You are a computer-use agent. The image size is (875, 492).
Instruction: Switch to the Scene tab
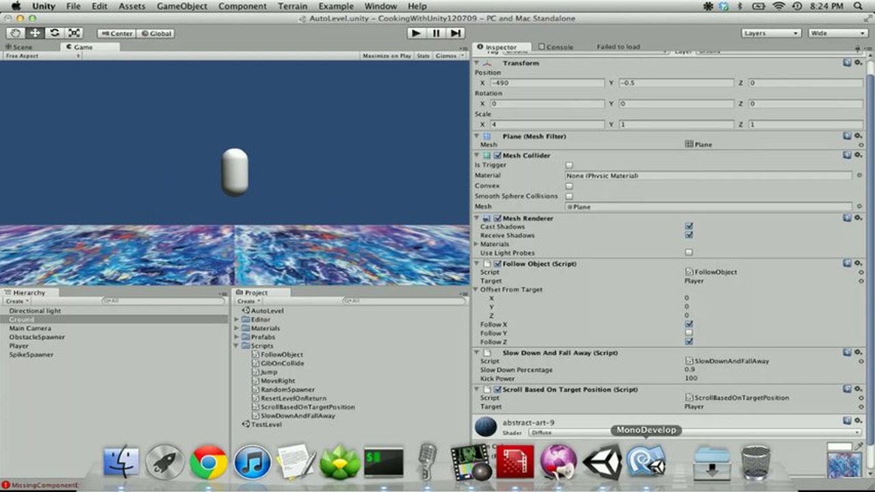point(18,47)
